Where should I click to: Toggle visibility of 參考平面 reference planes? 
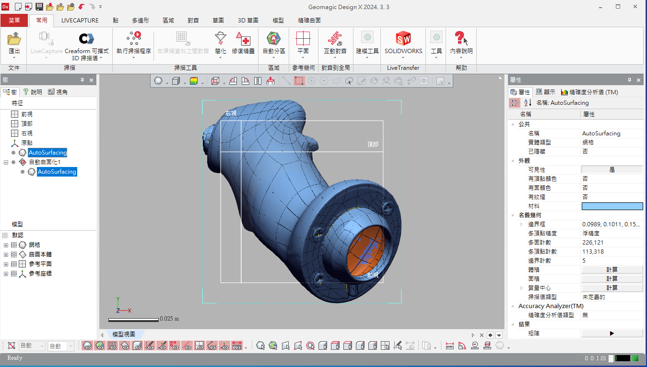pyautogui.click(x=14, y=264)
